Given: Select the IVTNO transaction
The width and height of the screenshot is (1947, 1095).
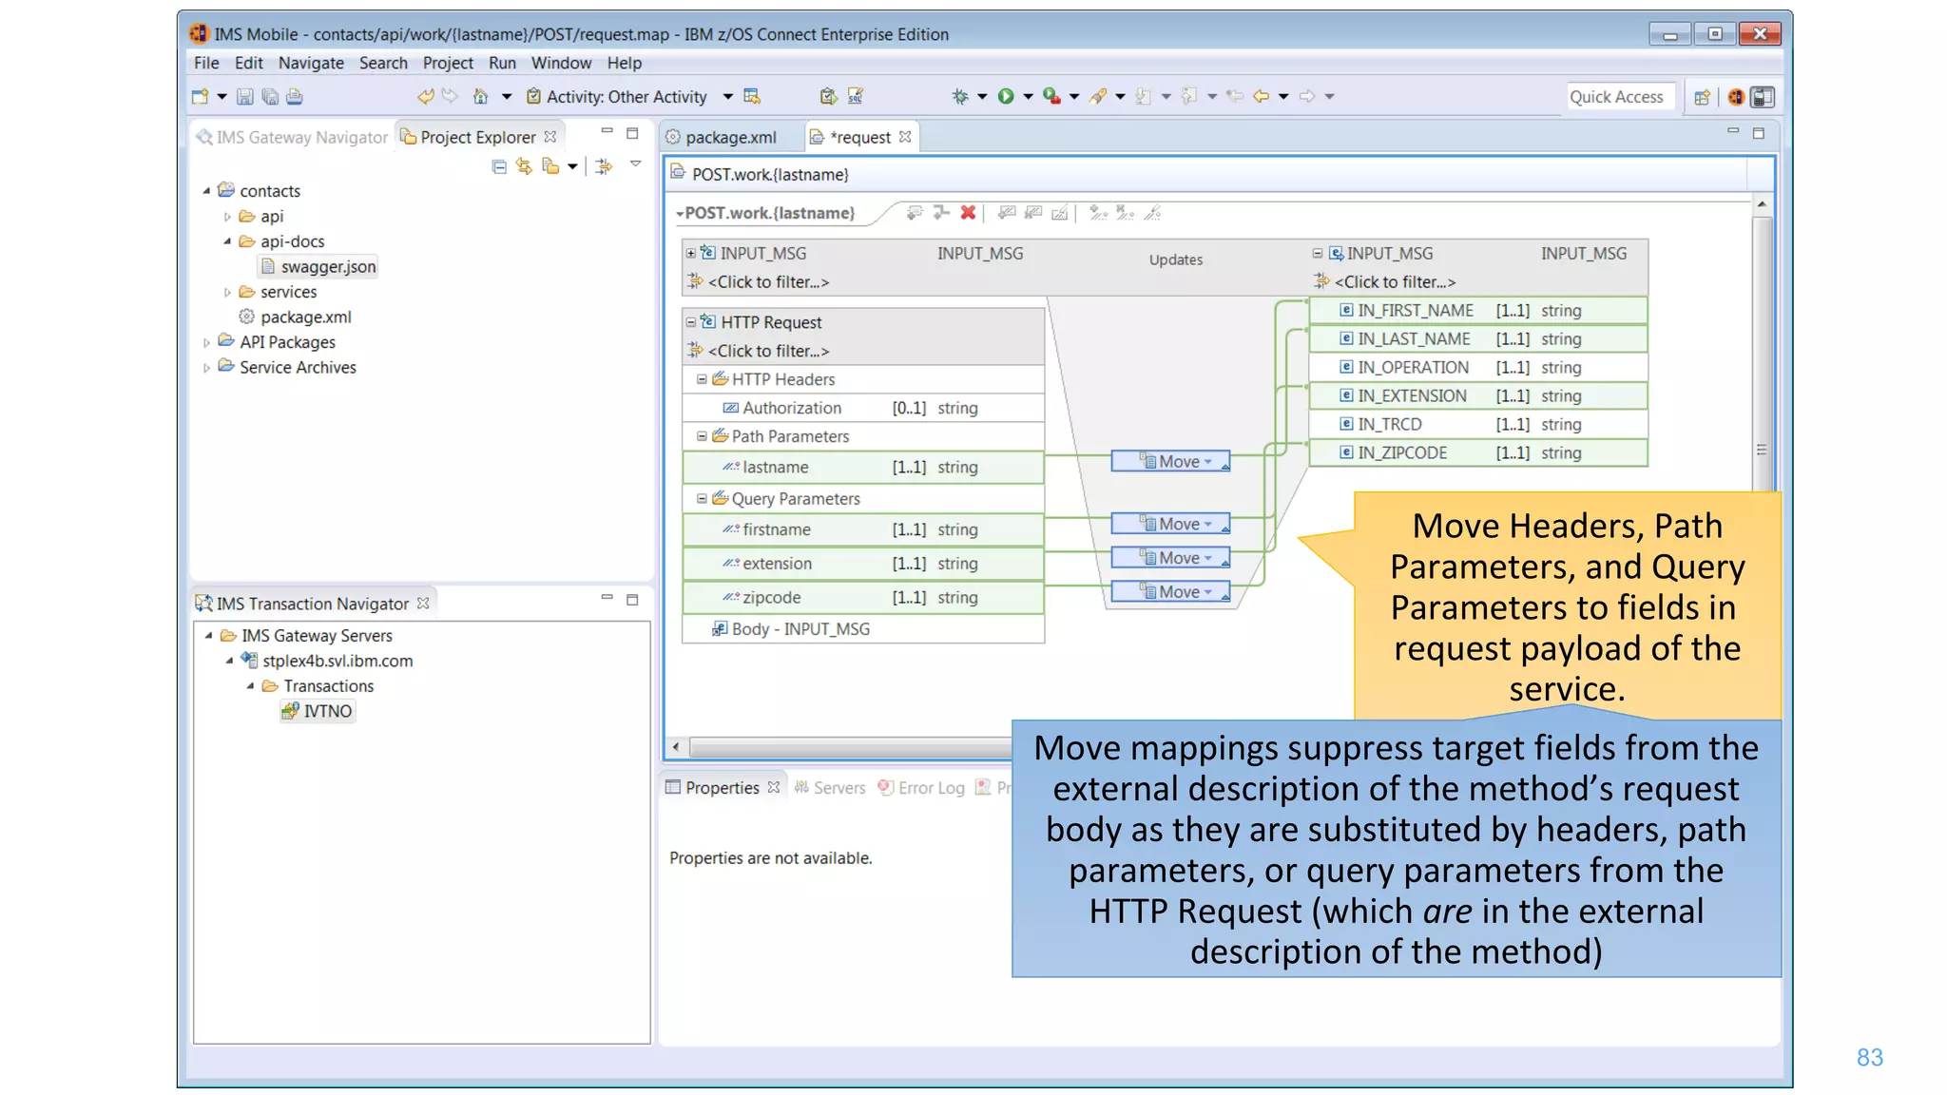Looking at the screenshot, I should pyautogui.click(x=318, y=711).
